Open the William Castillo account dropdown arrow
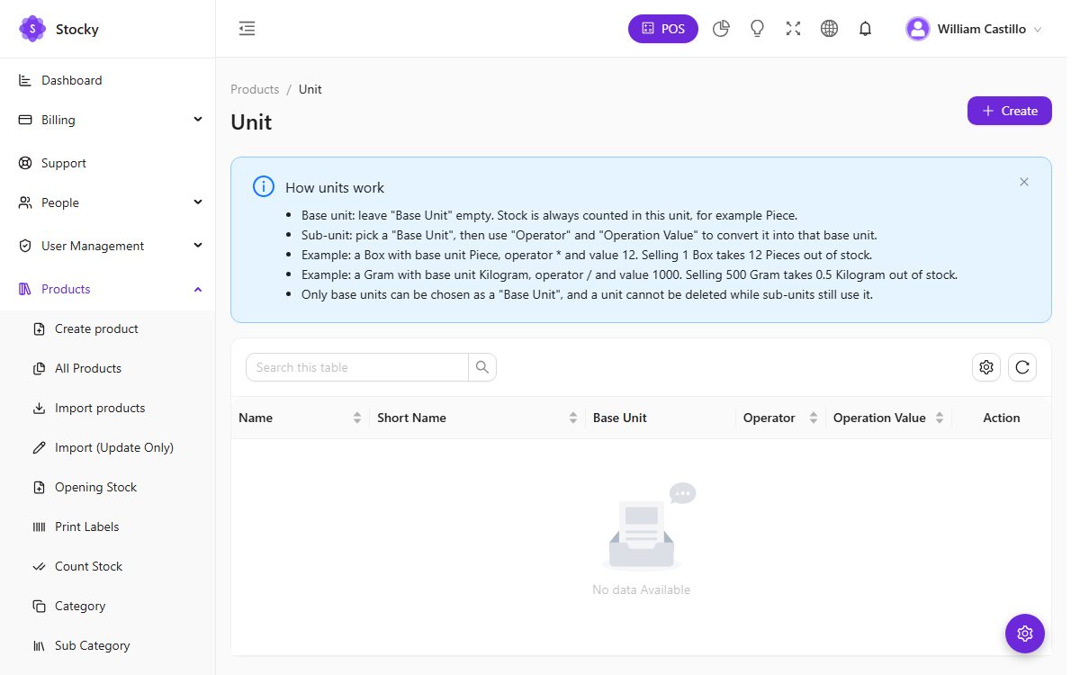This screenshot has width=1080, height=675. [1038, 30]
